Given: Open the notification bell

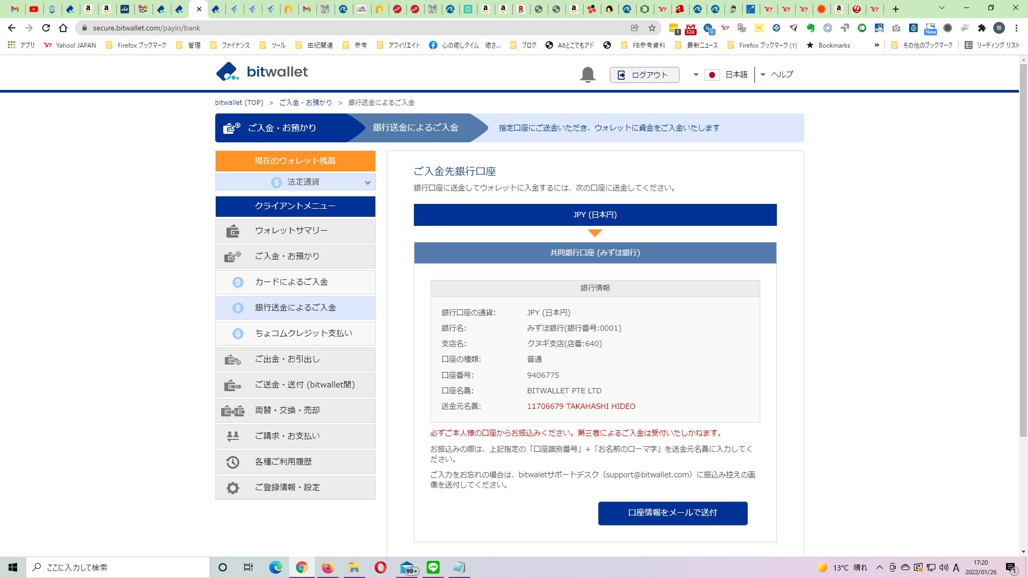Looking at the screenshot, I should pos(587,74).
